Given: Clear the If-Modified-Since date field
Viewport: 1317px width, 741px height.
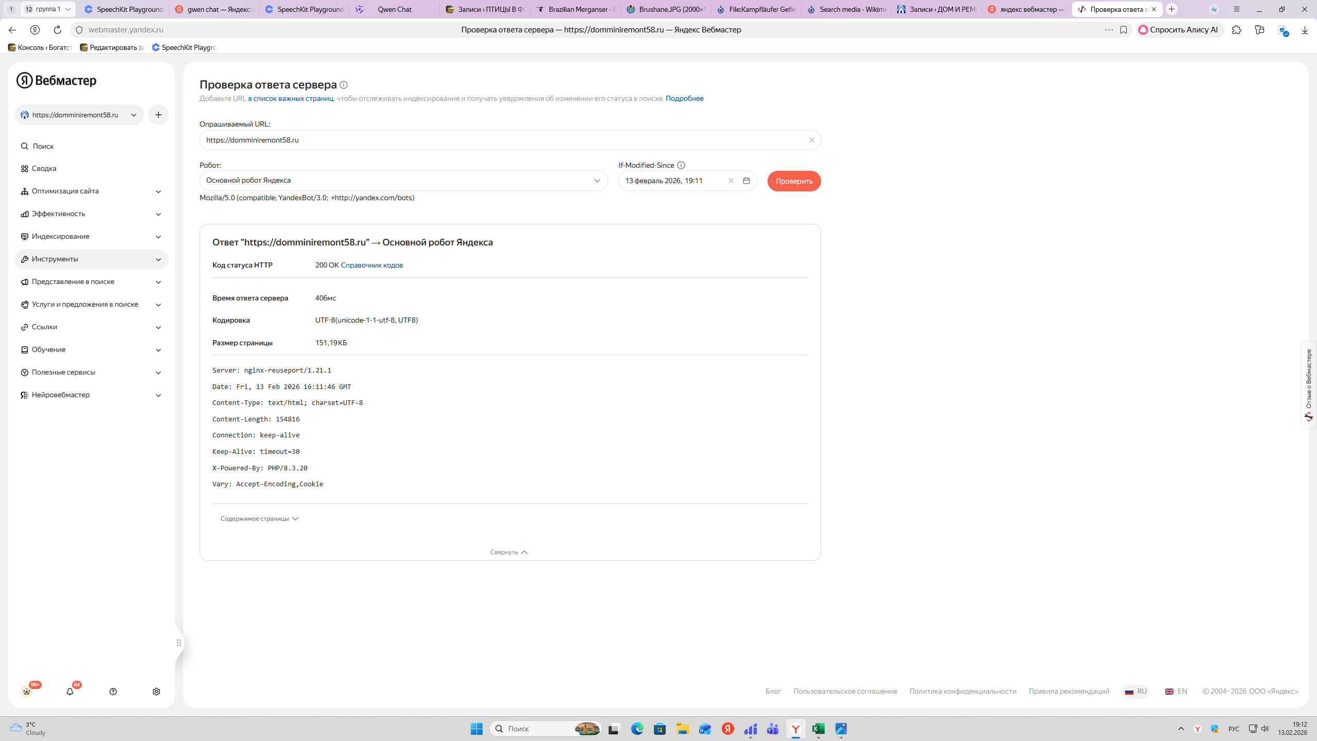Looking at the screenshot, I should tap(731, 181).
